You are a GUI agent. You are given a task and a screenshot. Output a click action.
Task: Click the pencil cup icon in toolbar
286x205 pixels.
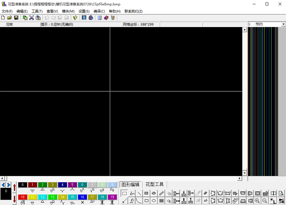tap(113, 18)
